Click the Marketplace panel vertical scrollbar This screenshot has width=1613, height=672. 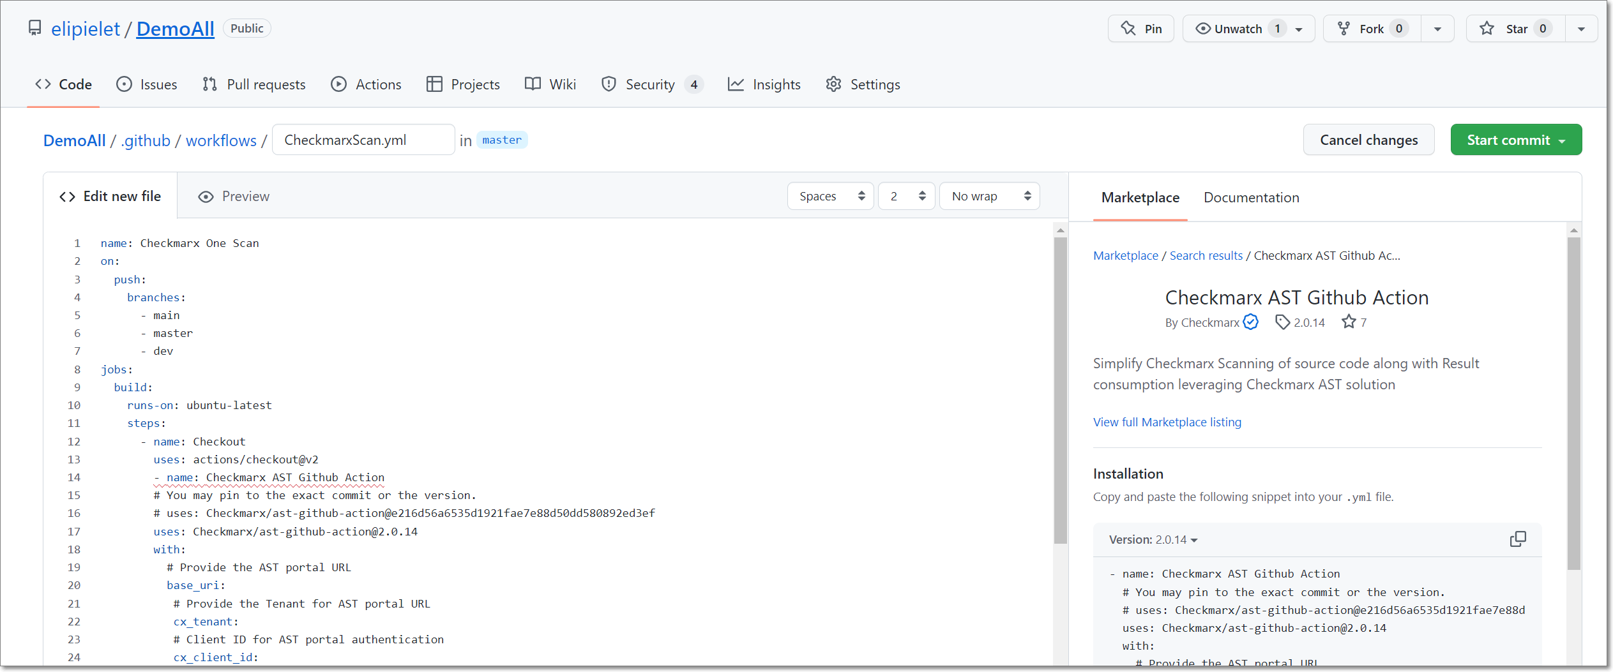(x=1573, y=403)
